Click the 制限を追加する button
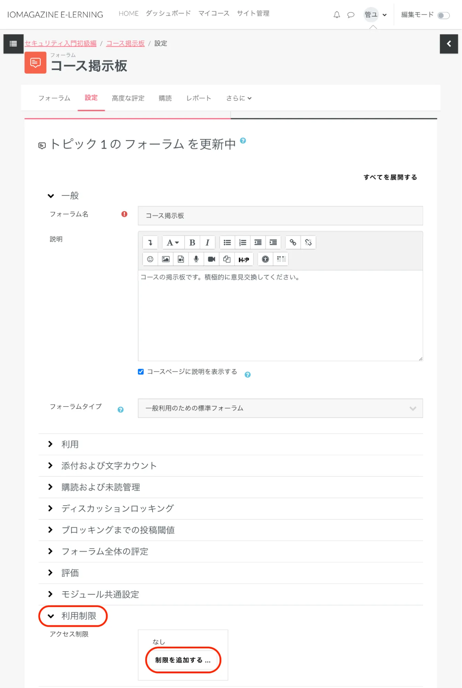 [183, 660]
